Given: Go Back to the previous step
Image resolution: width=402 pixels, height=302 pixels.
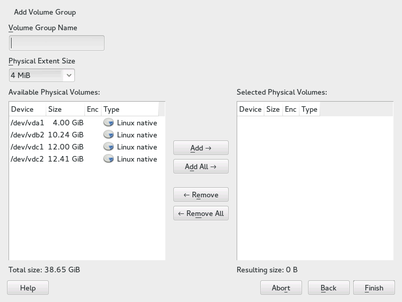Looking at the screenshot, I should [x=329, y=288].
